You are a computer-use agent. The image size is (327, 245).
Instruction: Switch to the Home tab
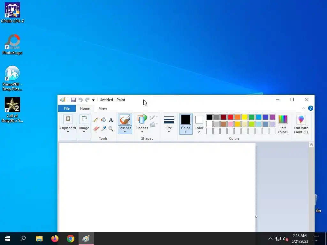point(85,108)
